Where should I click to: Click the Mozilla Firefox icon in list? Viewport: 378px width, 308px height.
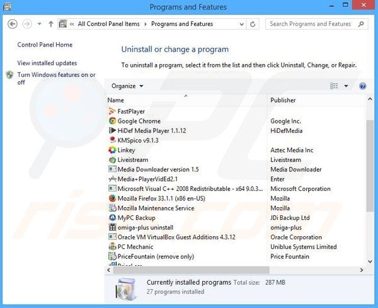tap(112, 198)
